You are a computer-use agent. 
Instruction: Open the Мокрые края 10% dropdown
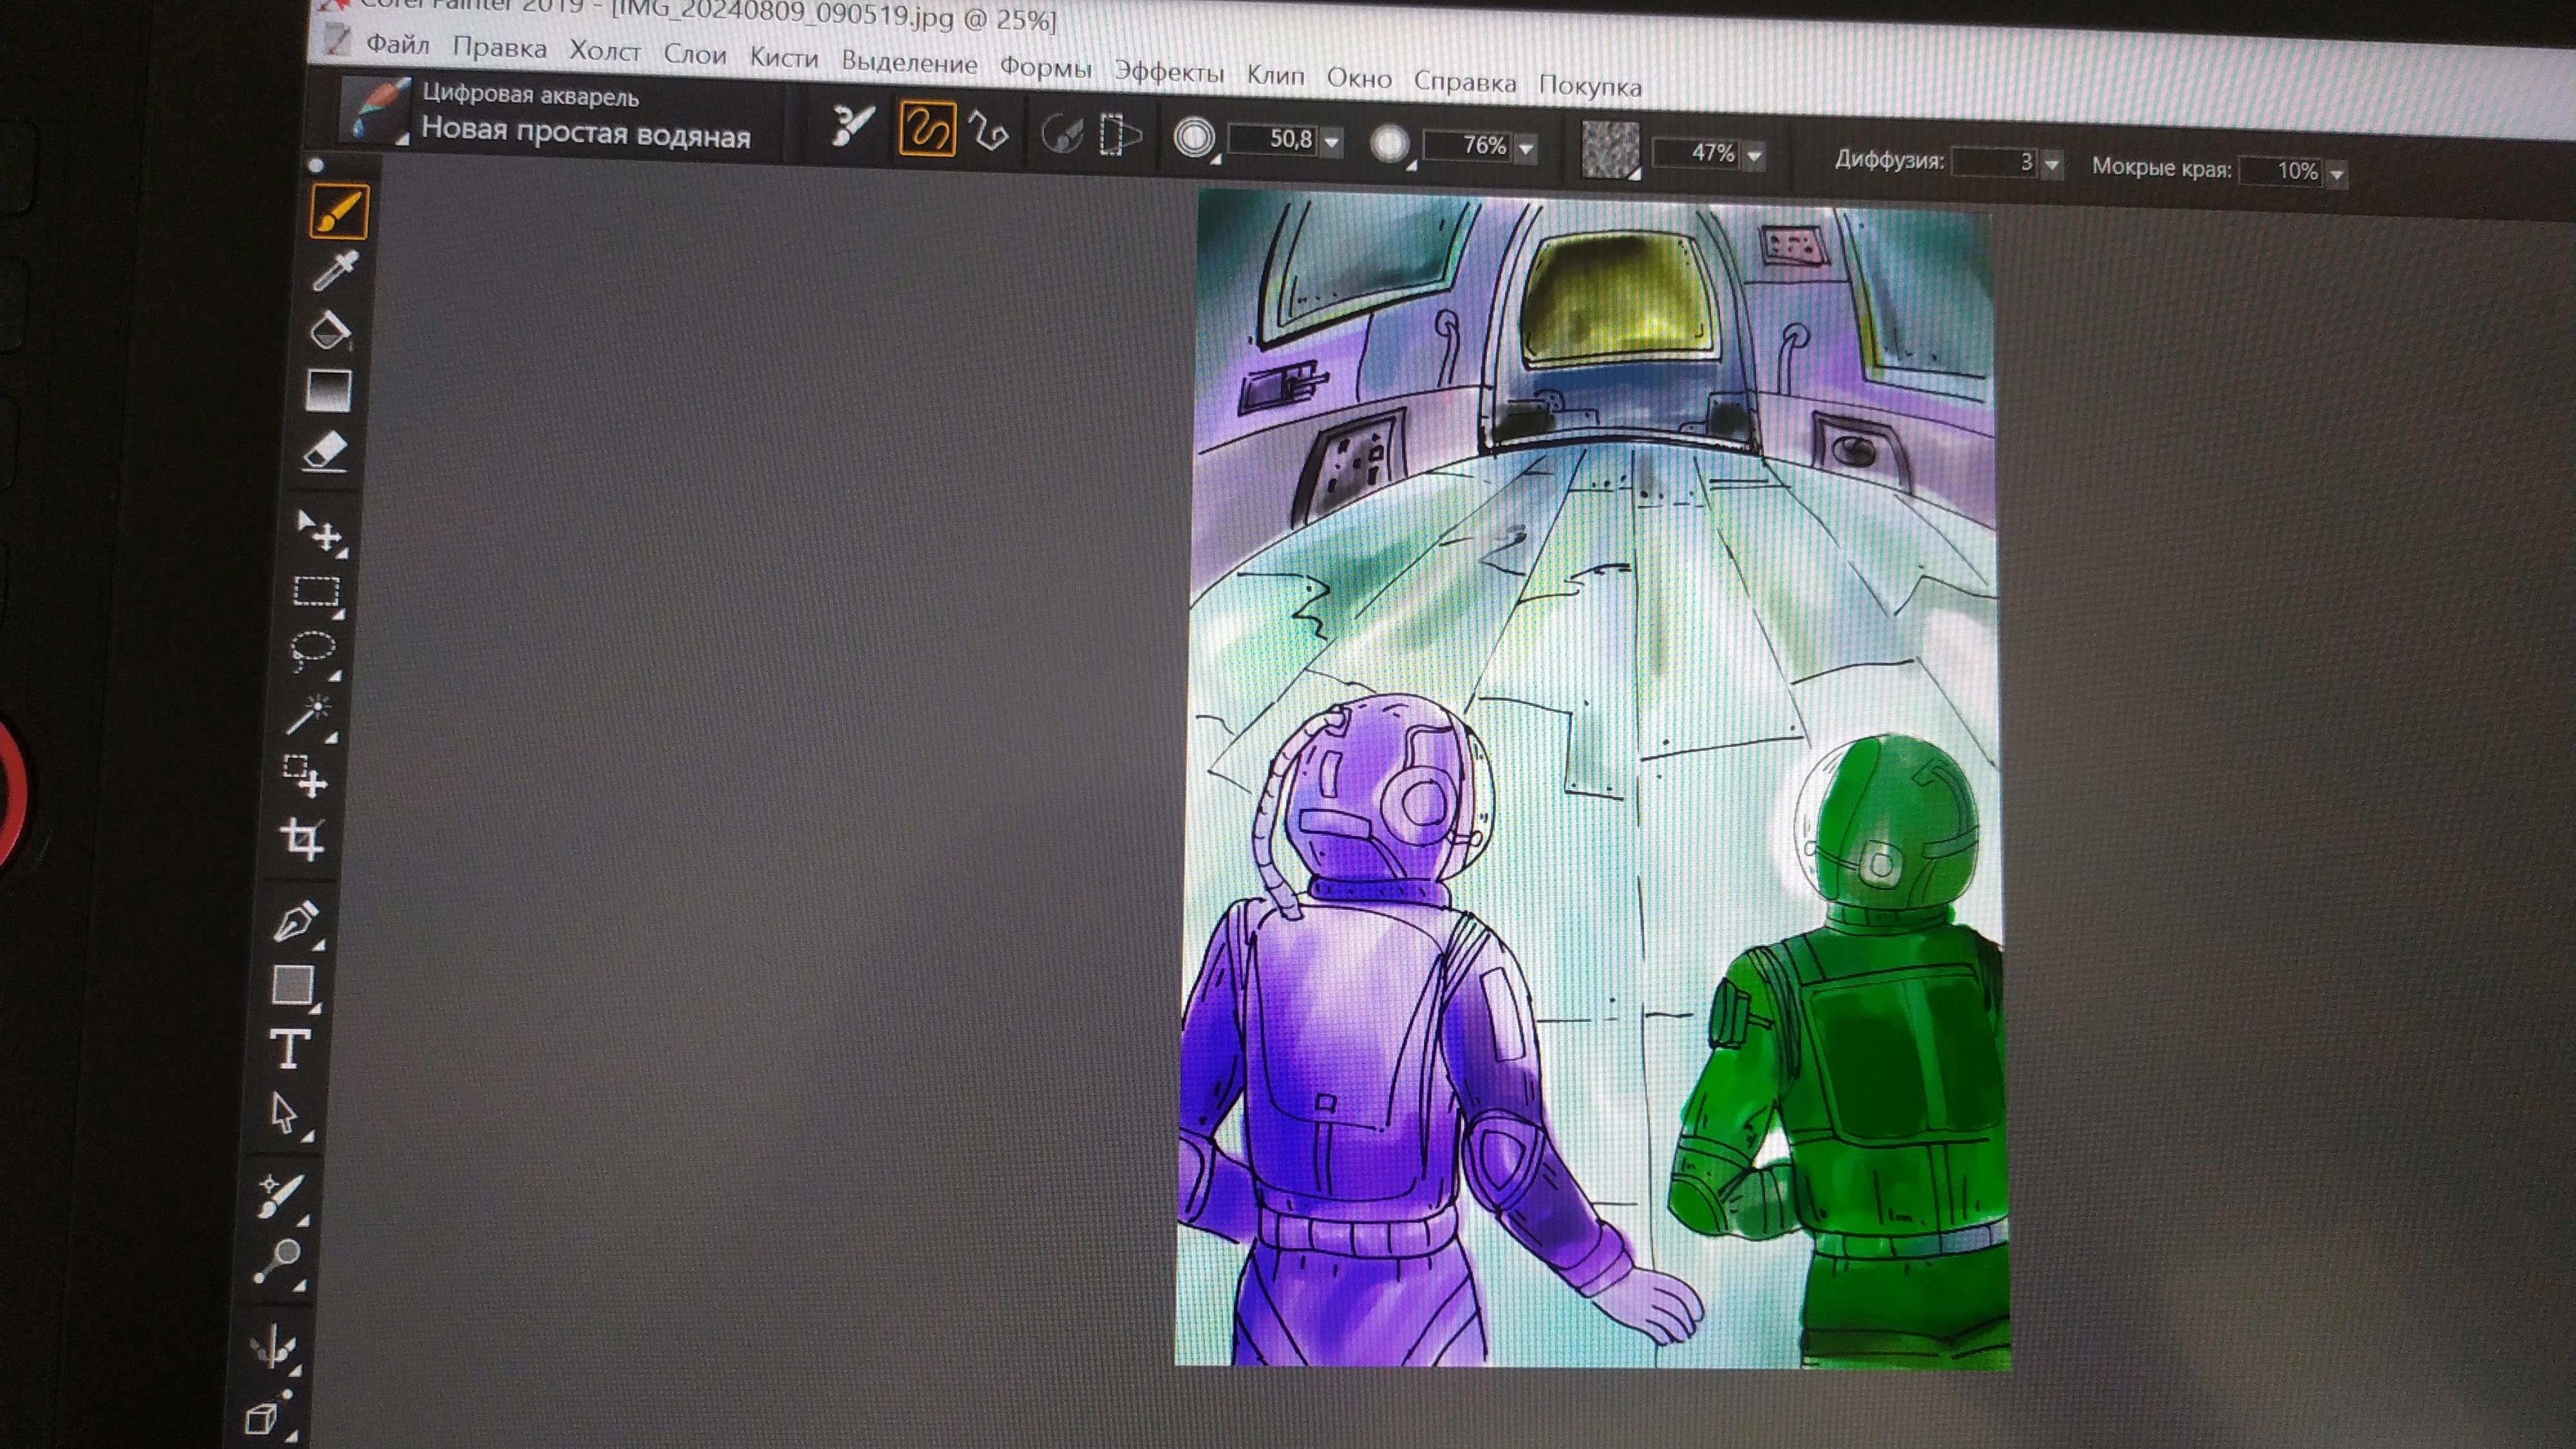coord(2337,175)
